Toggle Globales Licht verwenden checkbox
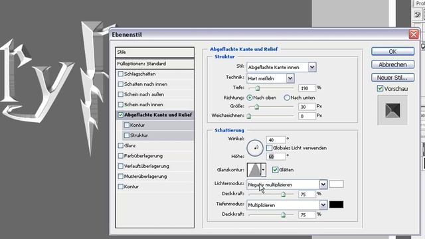The height and width of the screenshot is (239, 425). (x=269, y=148)
